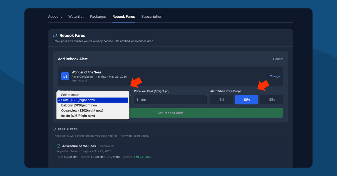Click the refresh icon beside Rebook Fares heading
Viewport: 337px width, 176px height.
click(55, 35)
